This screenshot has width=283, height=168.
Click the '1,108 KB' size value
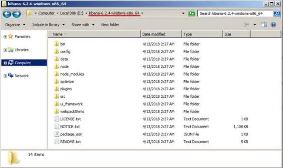[x=241, y=127]
